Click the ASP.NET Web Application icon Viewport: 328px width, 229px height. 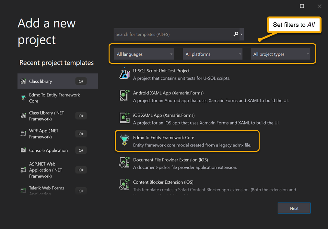(23, 170)
